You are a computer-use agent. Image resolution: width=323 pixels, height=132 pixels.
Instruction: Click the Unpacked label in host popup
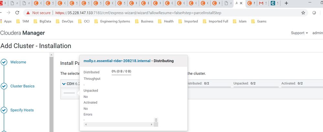91,90
